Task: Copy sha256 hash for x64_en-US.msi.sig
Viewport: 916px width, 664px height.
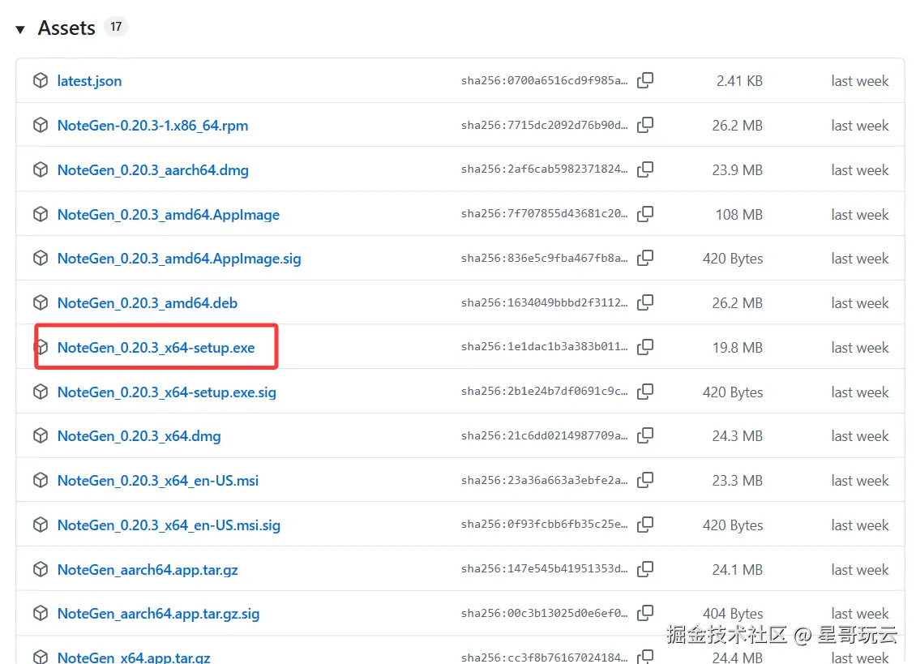Action: click(x=645, y=525)
